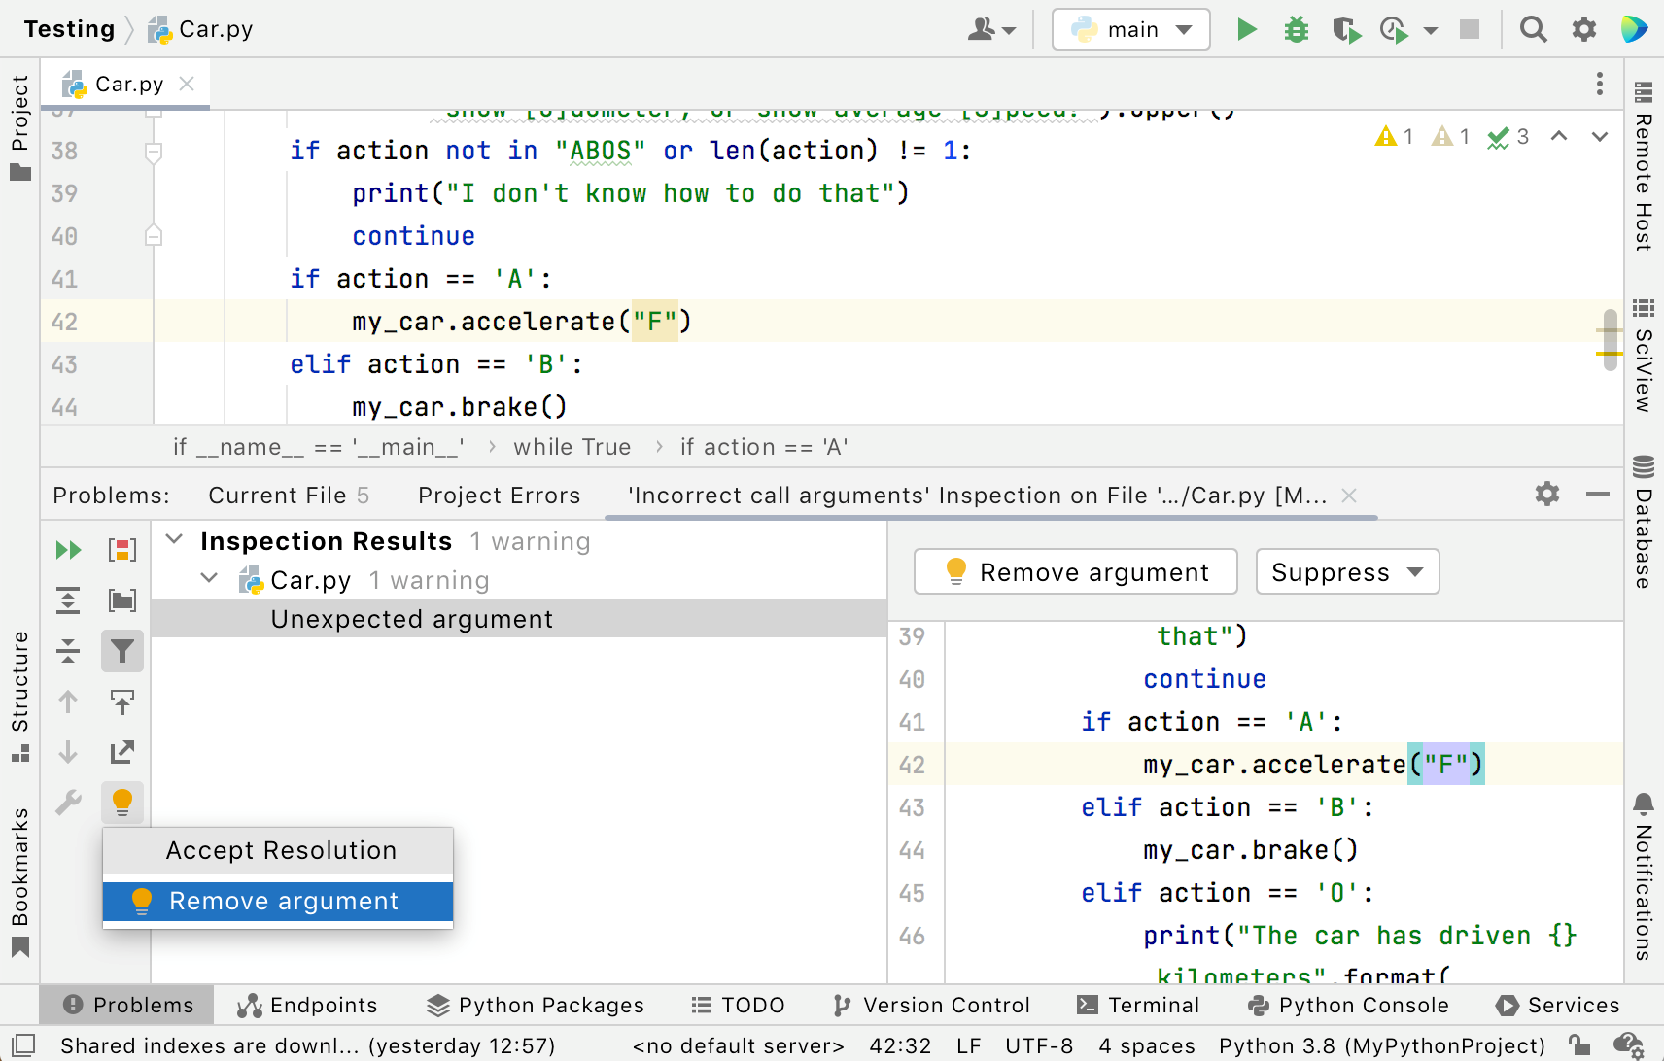Open quick fixes via the lightbulb icon
The width and height of the screenshot is (1664, 1061).
tap(122, 803)
